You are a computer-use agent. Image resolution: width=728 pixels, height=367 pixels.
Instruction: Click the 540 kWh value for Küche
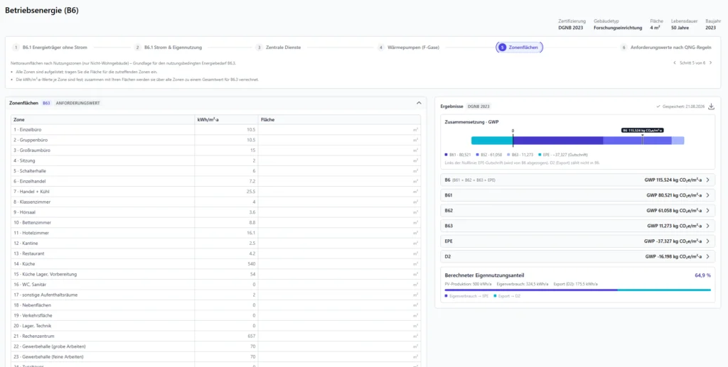tap(252, 263)
